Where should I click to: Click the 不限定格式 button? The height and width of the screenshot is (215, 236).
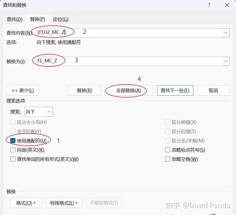click(x=104, y=203)
